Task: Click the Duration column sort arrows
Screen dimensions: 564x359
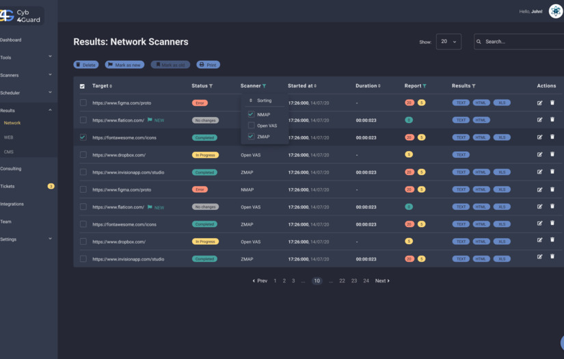Action: 379,86
